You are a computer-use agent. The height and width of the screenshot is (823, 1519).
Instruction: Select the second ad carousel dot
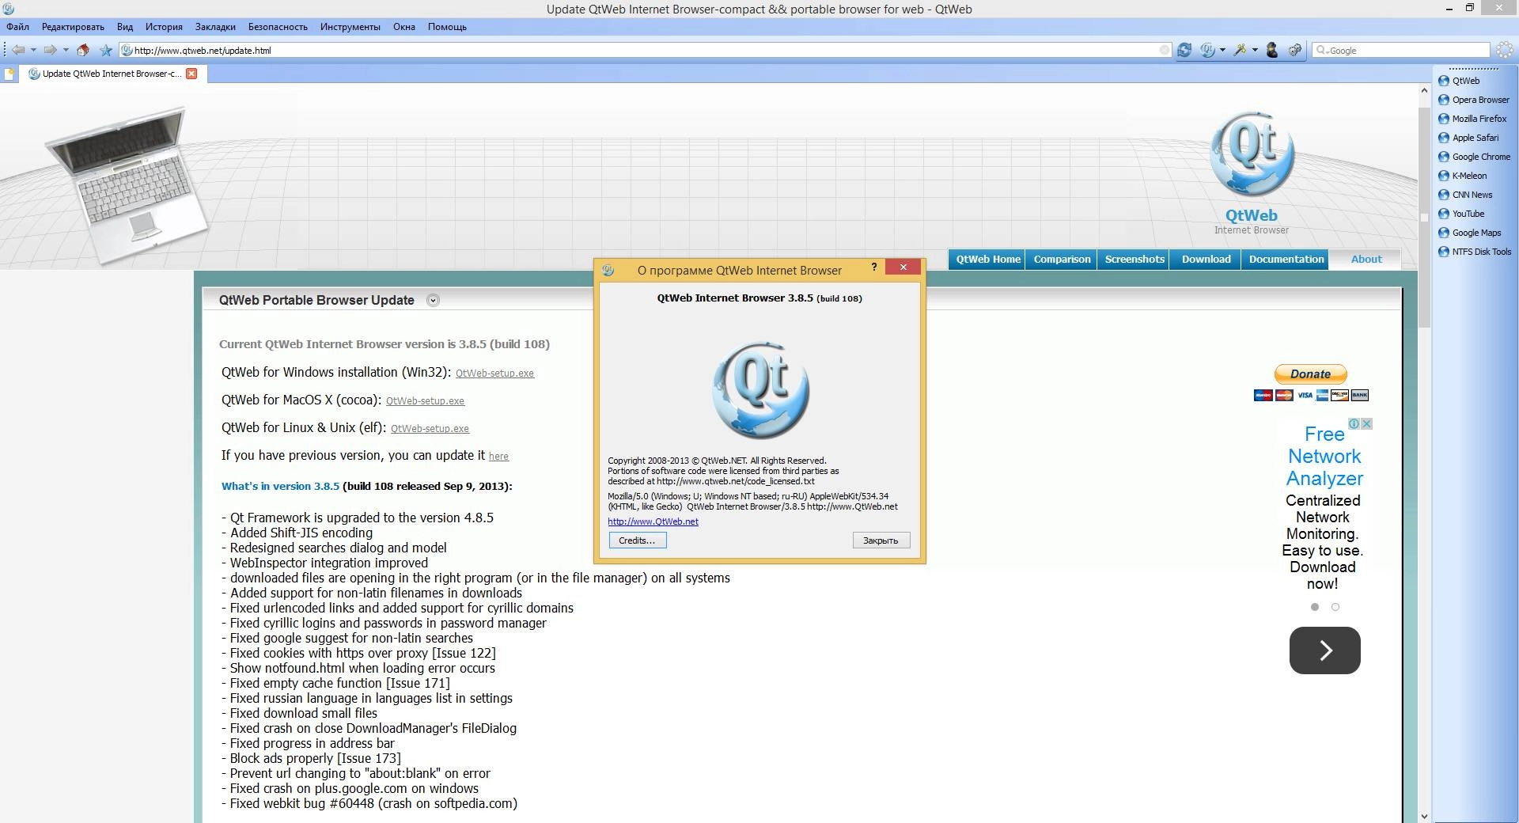[1335, 607]
